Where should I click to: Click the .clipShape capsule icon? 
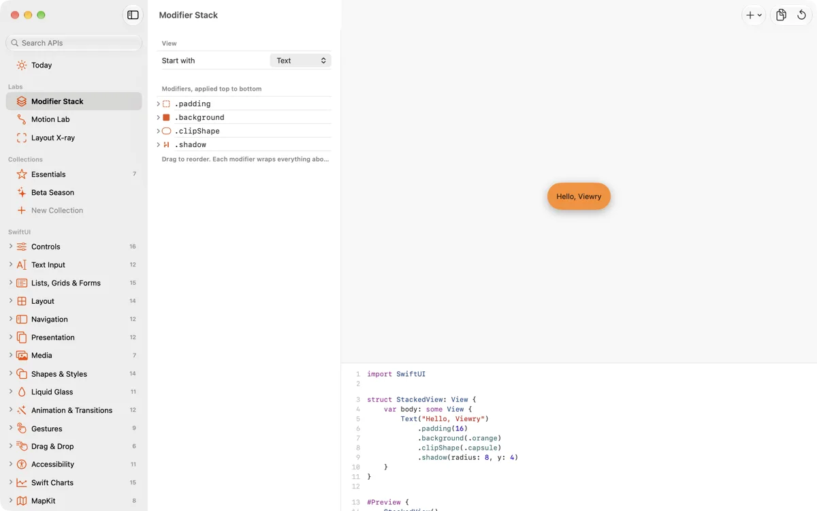tap(166, 131)
